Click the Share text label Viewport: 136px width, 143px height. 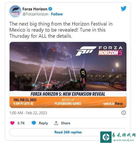(x=66, y=123)
